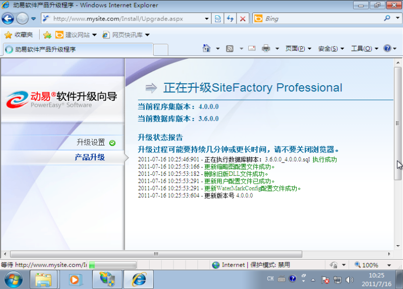Expand the 建议网站 dropdown
Viewport: 403px width, 289px height.
76,35
